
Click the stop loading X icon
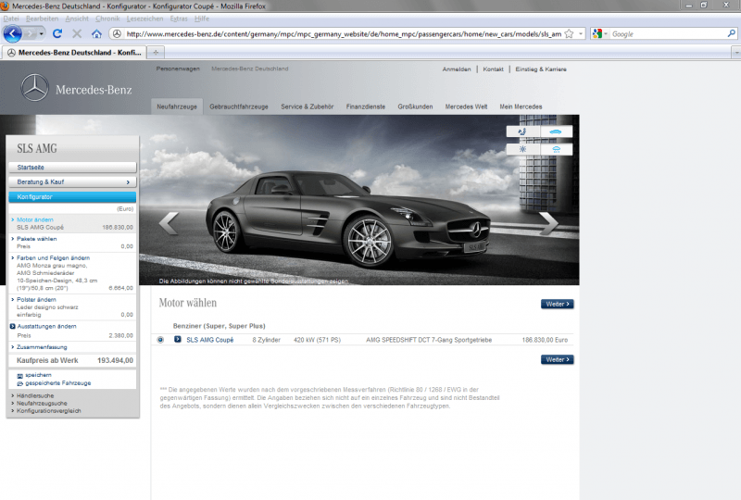77,33
